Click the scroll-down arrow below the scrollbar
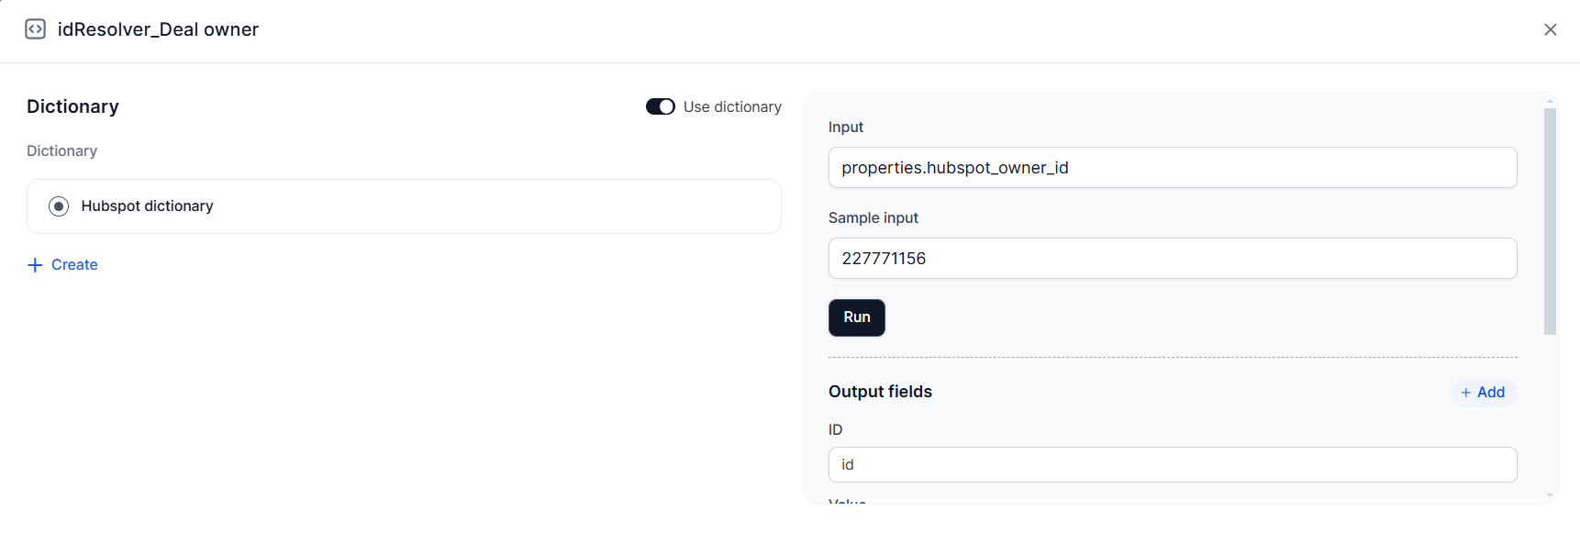Screen dimensions: 1580x533 pyautogui.click(x=1550, y=496)
